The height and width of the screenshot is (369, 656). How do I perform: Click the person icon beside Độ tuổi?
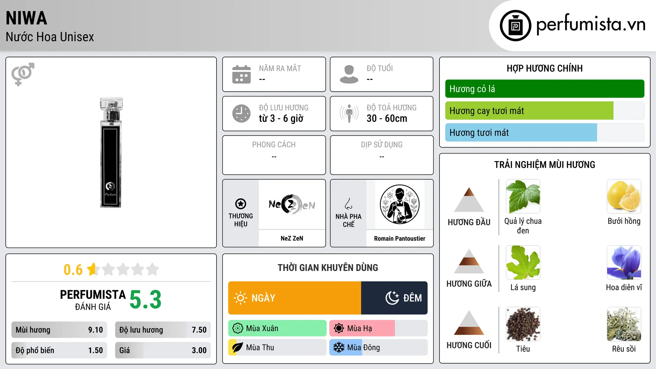pos(349,74)
